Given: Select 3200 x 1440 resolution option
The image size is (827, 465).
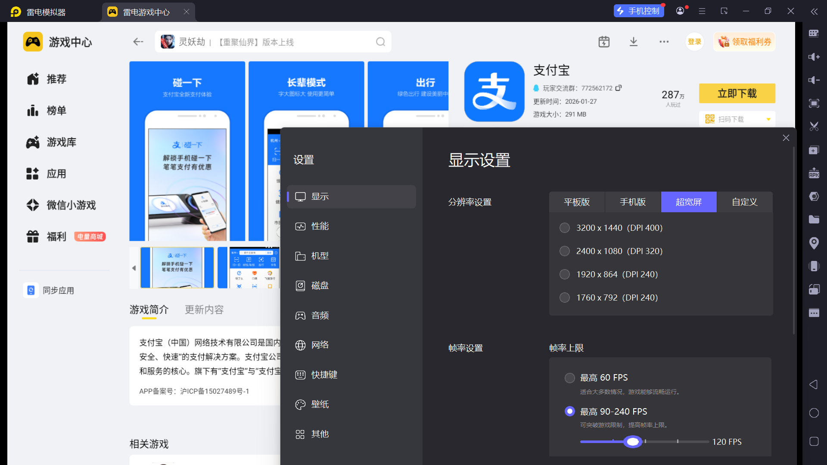Looking at the screenshot, I should coord(564,228).
